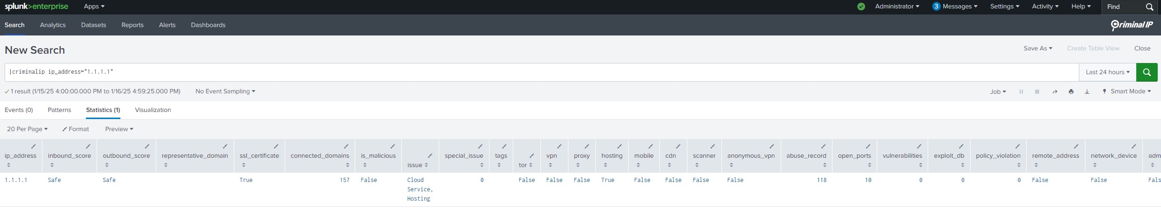Edit the inbound_score column pencil icon
This screenshot has width=1161, height=210.
click(88, 147)
